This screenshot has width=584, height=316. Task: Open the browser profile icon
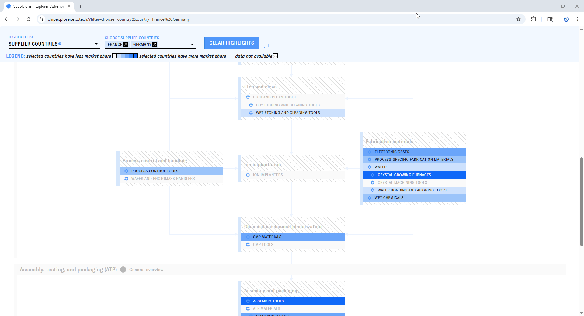click(x=566, y=19)
